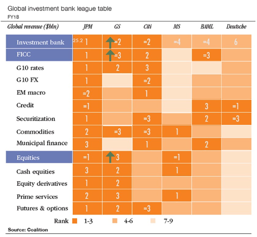Click the medium orange Rank 4-6 legend swatch

click(x=115, y=221)
